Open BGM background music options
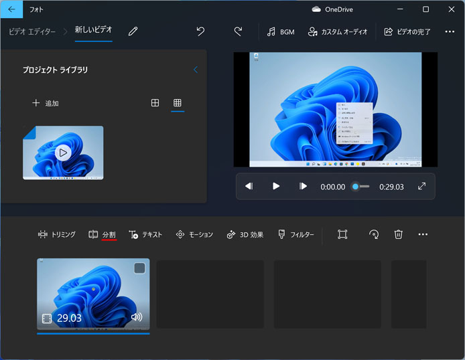465x360 pixels. point(281,31)
